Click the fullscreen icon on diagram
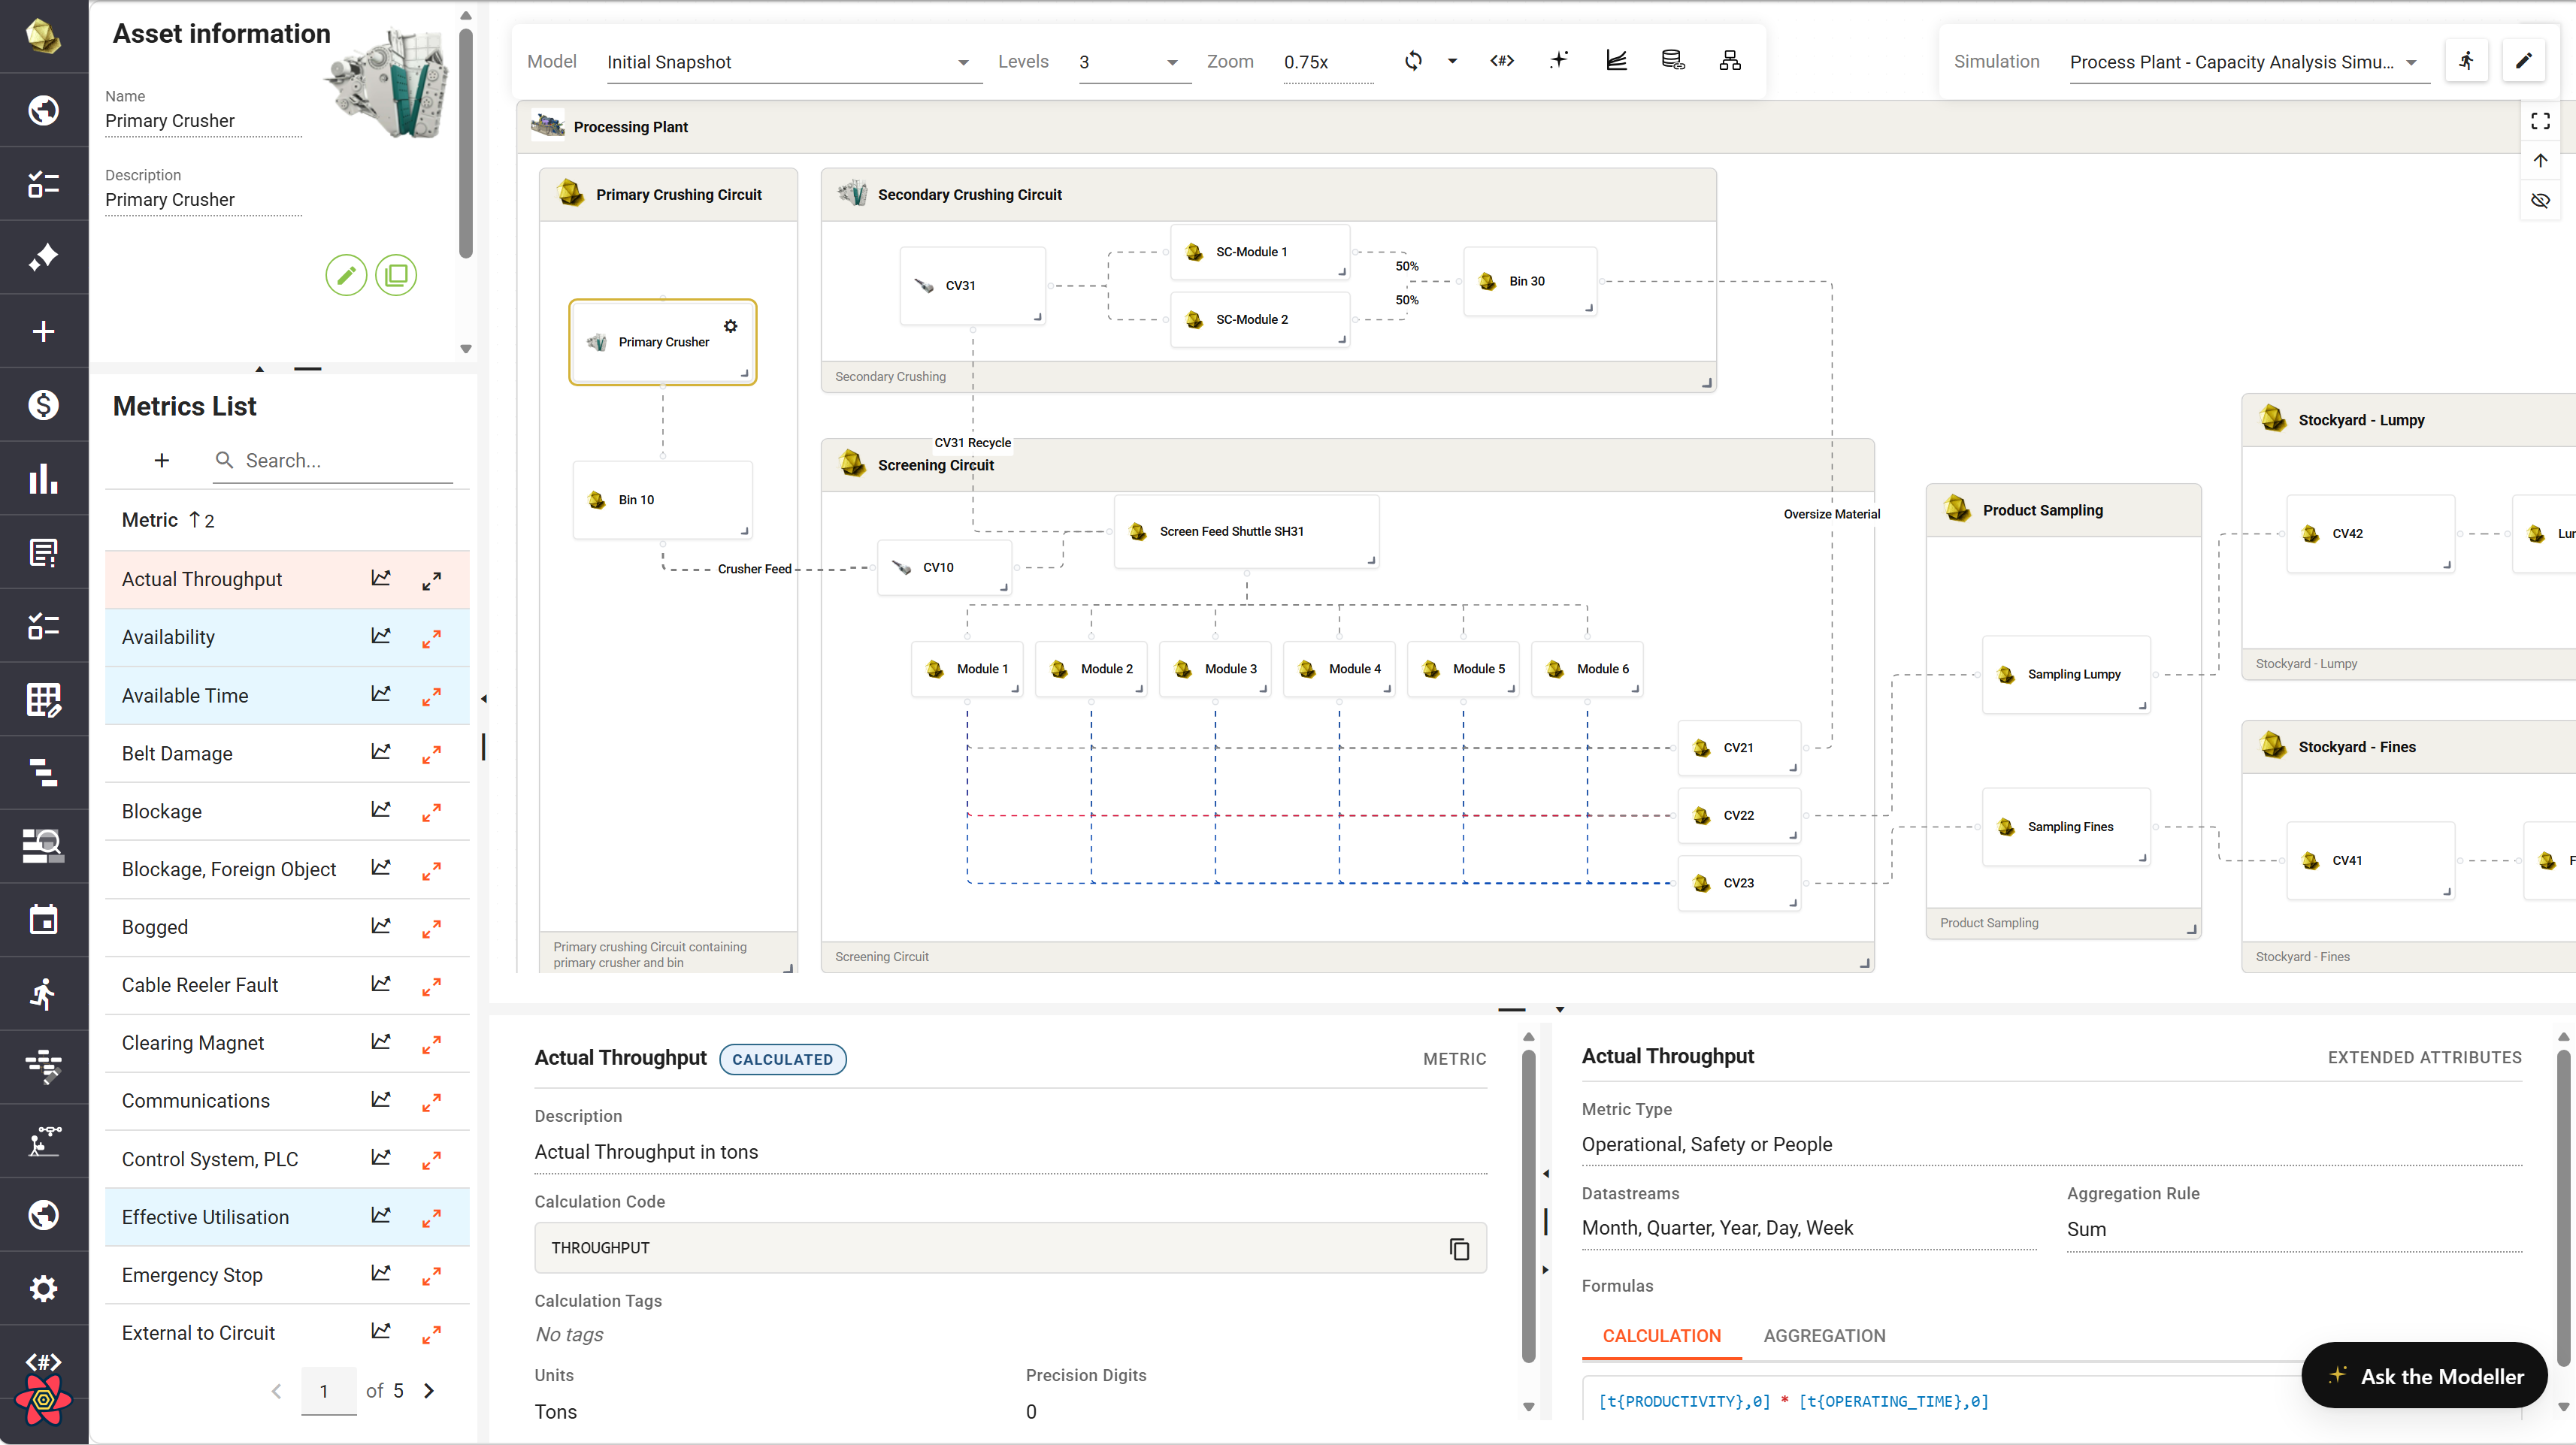 2540,121
